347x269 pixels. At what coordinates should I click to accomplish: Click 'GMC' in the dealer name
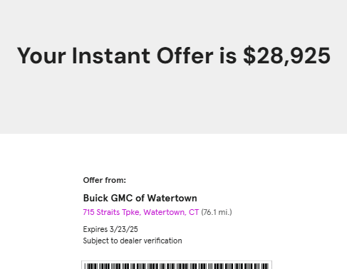(122, 198)
